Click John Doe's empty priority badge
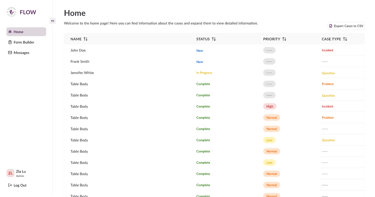 (269, 50)
